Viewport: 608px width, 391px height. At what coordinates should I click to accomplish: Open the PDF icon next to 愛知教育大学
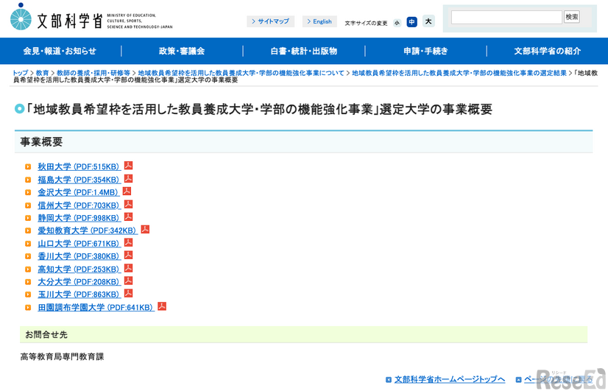click(x=145, y=230)
